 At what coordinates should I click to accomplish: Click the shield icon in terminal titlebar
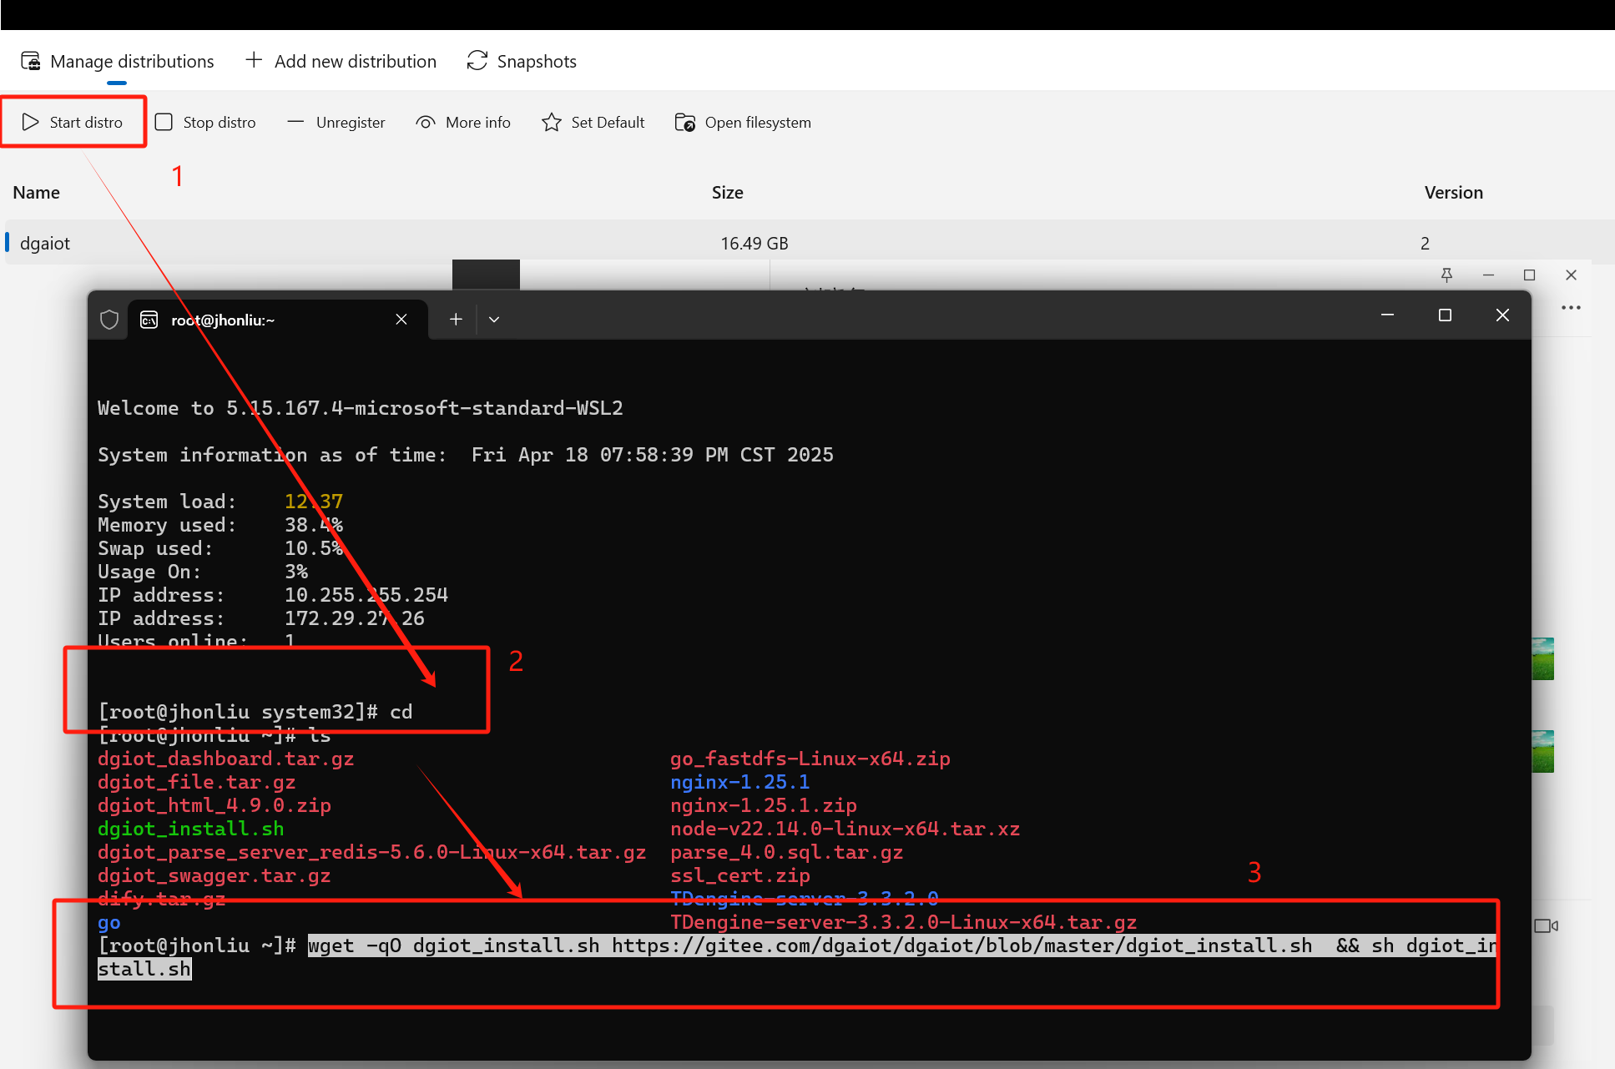pyautogui.click(x=109, y=319)
